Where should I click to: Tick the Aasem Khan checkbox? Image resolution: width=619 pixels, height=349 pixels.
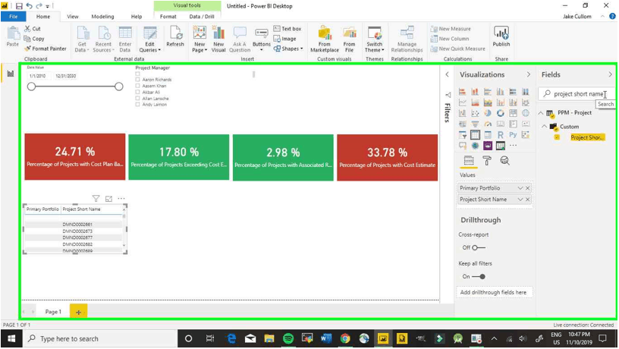(x=137, y=86)
